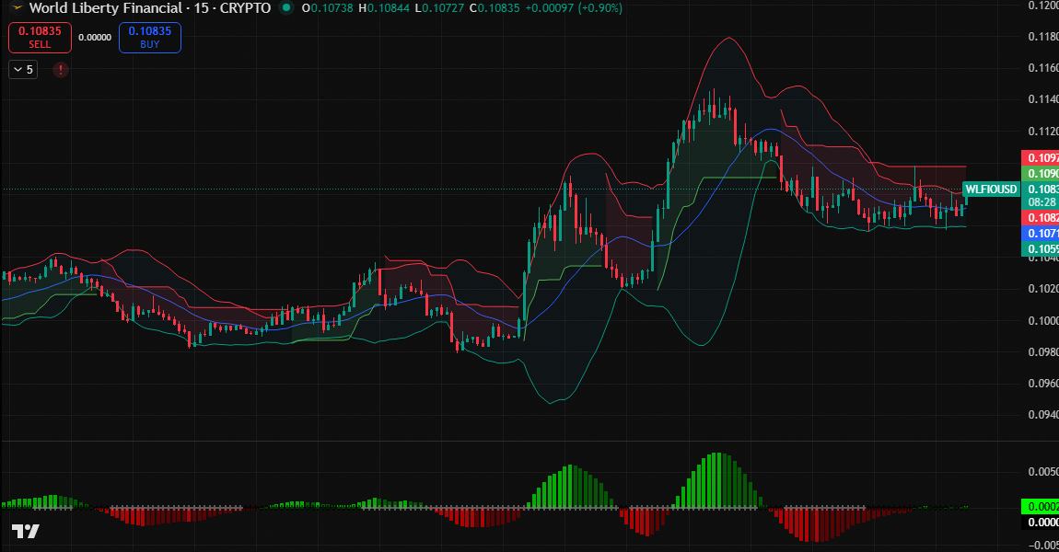Click the WLFIOUSD price flag label
This screenshot has width=1059, height=552.
click(990, 190)
